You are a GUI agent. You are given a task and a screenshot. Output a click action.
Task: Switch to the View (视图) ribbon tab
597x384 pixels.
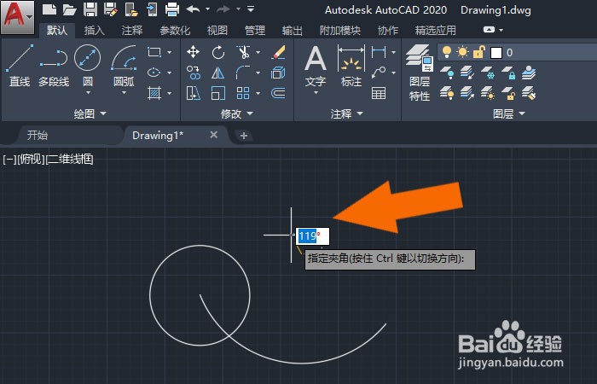[217, 30]
